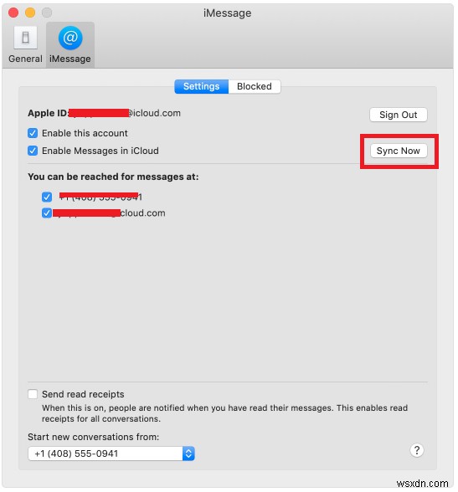Uncheck the phone number reachability checkbox

pos(47,197)
